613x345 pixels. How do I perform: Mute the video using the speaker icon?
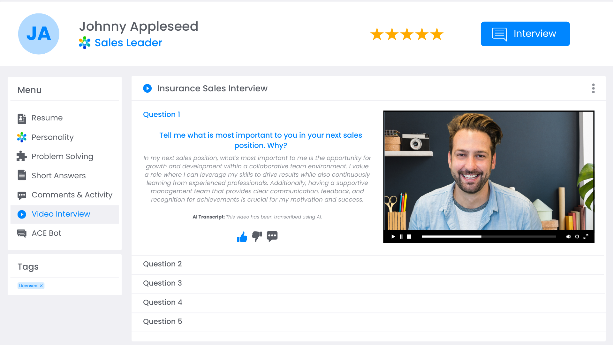click(x=568, y=237)
